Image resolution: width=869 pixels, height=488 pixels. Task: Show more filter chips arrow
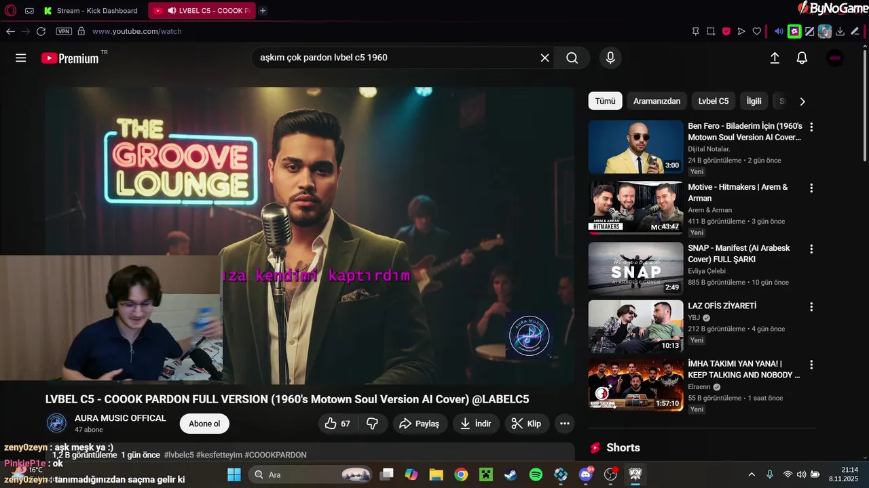tap(802, 102)
